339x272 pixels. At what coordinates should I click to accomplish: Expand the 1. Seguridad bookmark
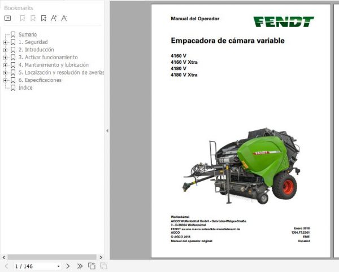[5, 42]
